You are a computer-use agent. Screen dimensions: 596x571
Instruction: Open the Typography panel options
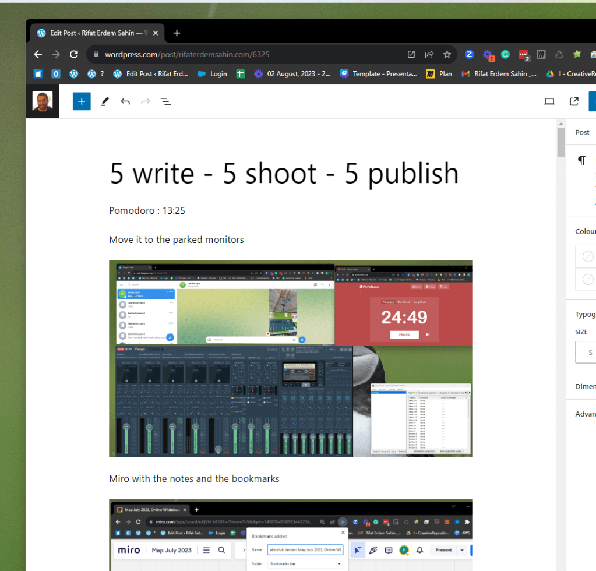[585, 315]
